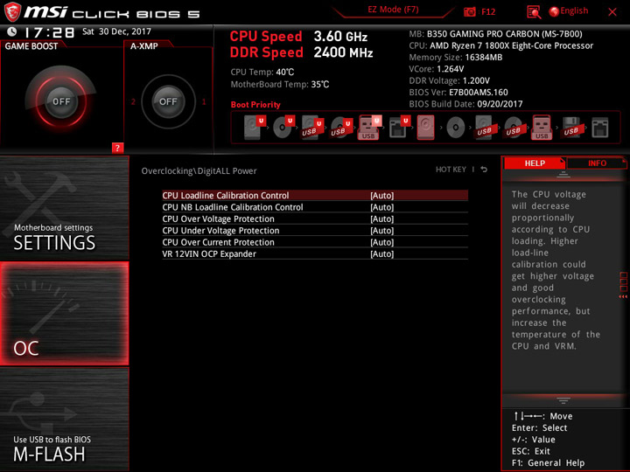The image size is (630, 472).
Task: Change CPU Over Voltage Protection Auto value
Action: [x=381, y=219]
